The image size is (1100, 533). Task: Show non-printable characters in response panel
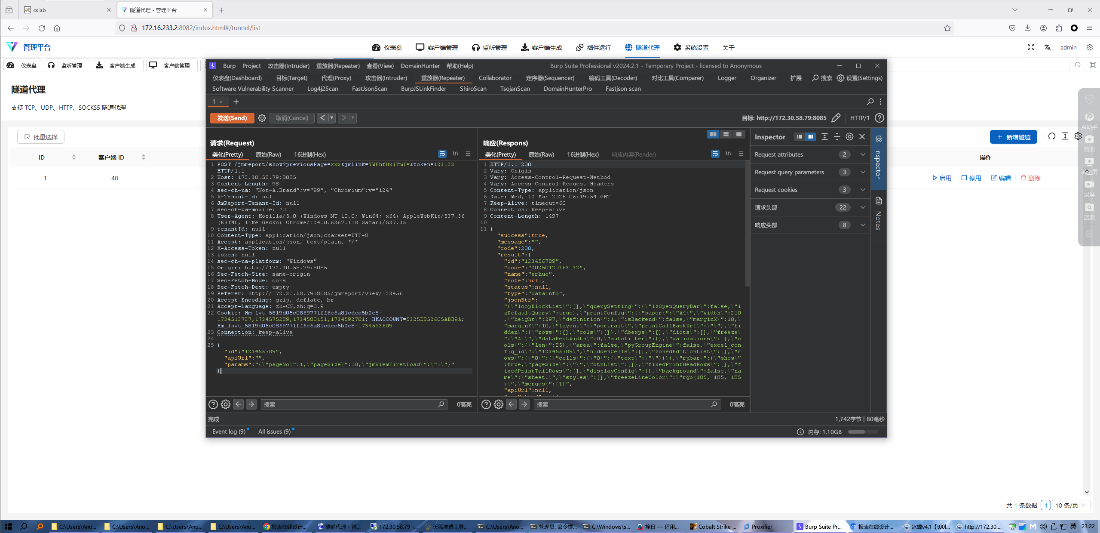(x=728, y=154)
